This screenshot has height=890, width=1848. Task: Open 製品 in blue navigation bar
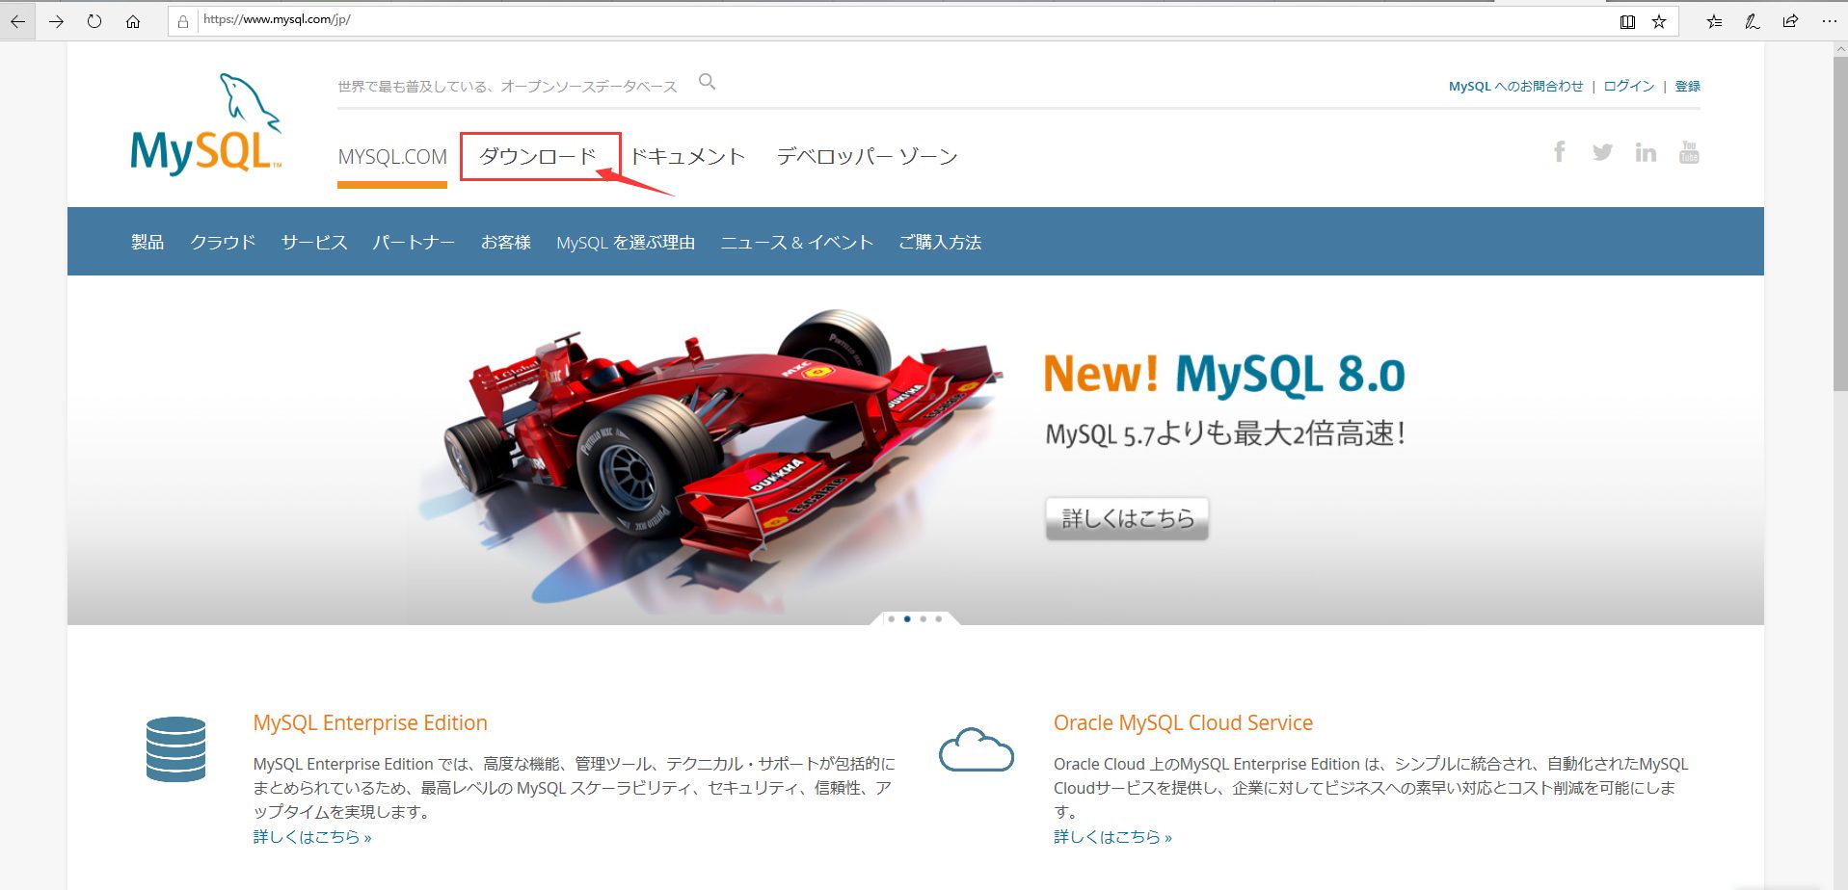tap(147, 242)
